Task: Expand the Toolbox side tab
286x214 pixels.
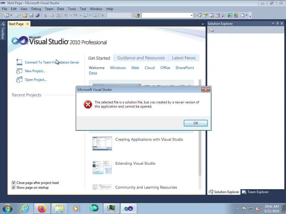Action: (x=3, y=31)
